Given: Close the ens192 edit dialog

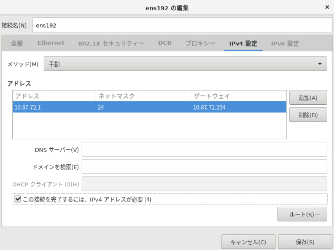Looking at the screenshot, I should pyautogui.click(x=327, y=7).
